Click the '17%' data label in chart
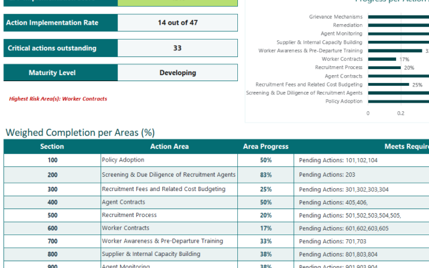The height and width of the screenshot is (268, 429). click(404, 60)
